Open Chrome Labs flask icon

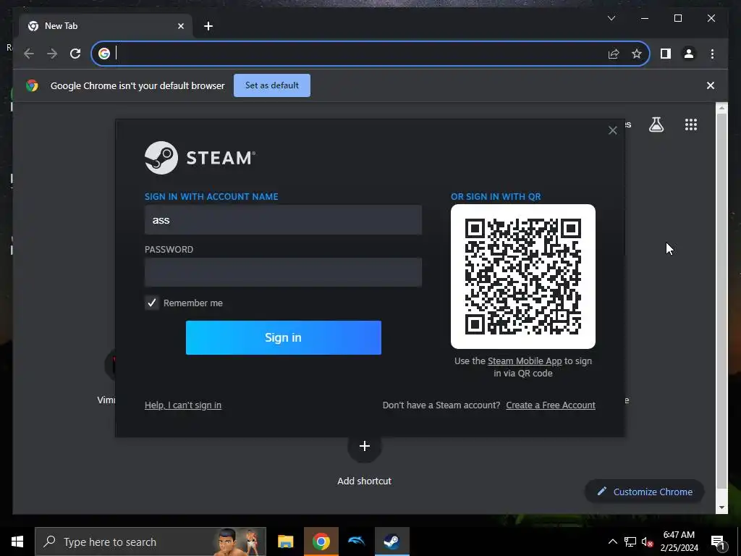point(656,125)
